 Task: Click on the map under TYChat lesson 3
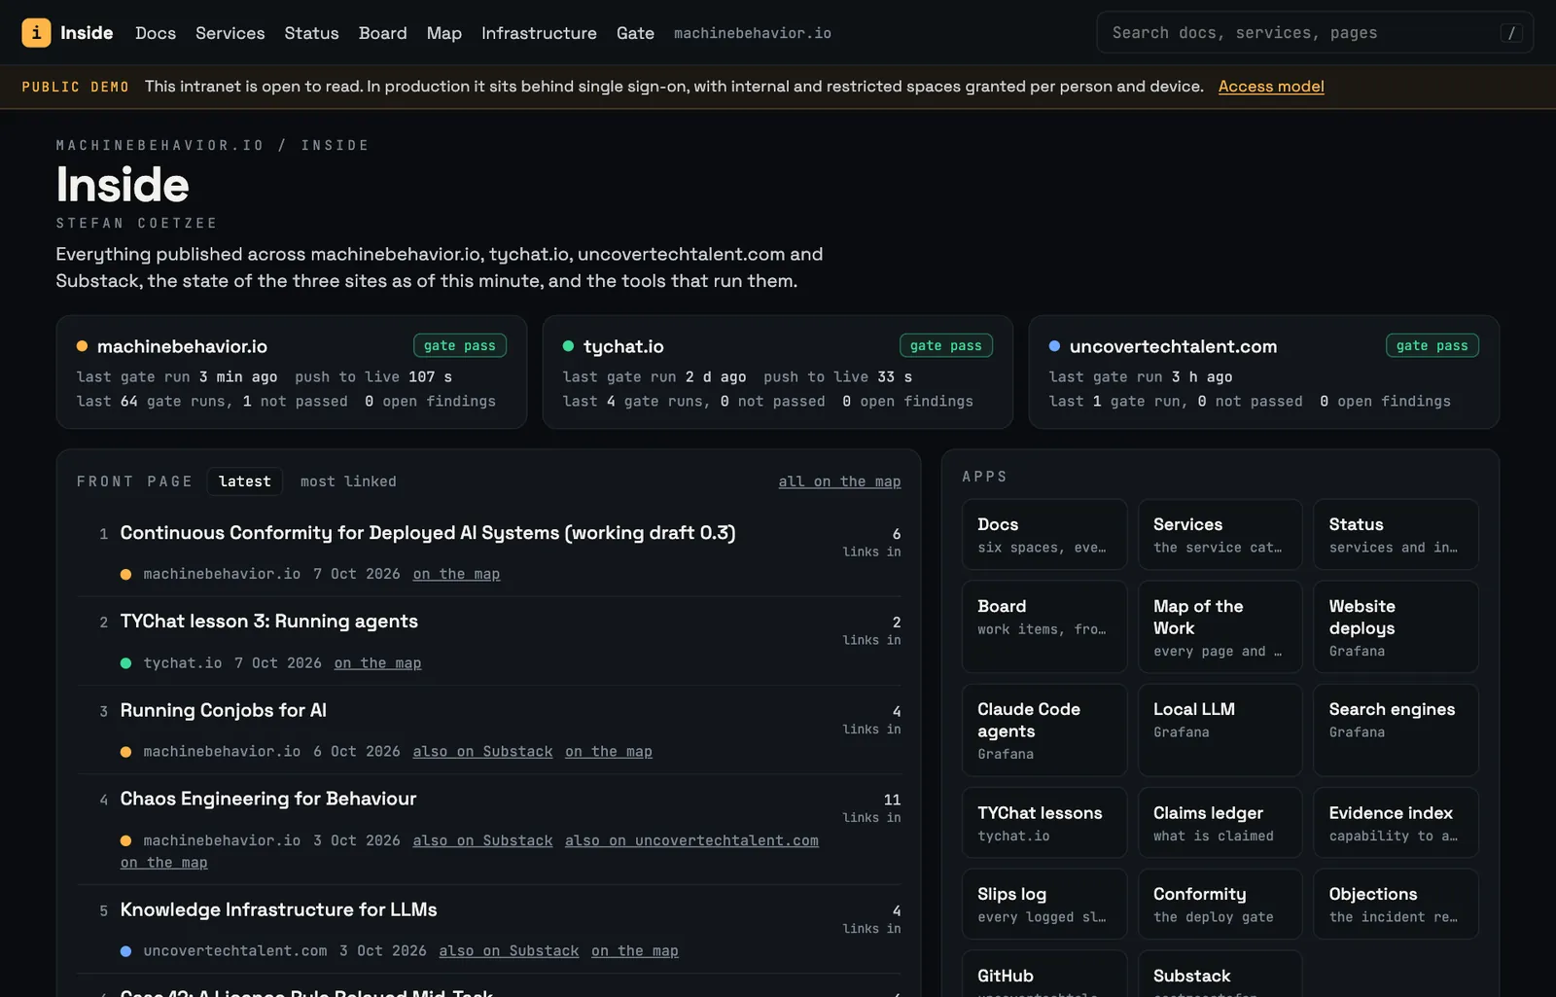tap(377, 663)
